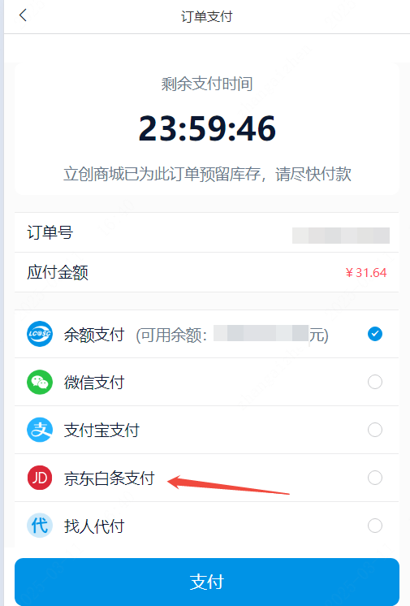Click the blue 支付 button
The height and width of the screenshot is (606, 410).
pyautogui.click(x=207, y=582)
